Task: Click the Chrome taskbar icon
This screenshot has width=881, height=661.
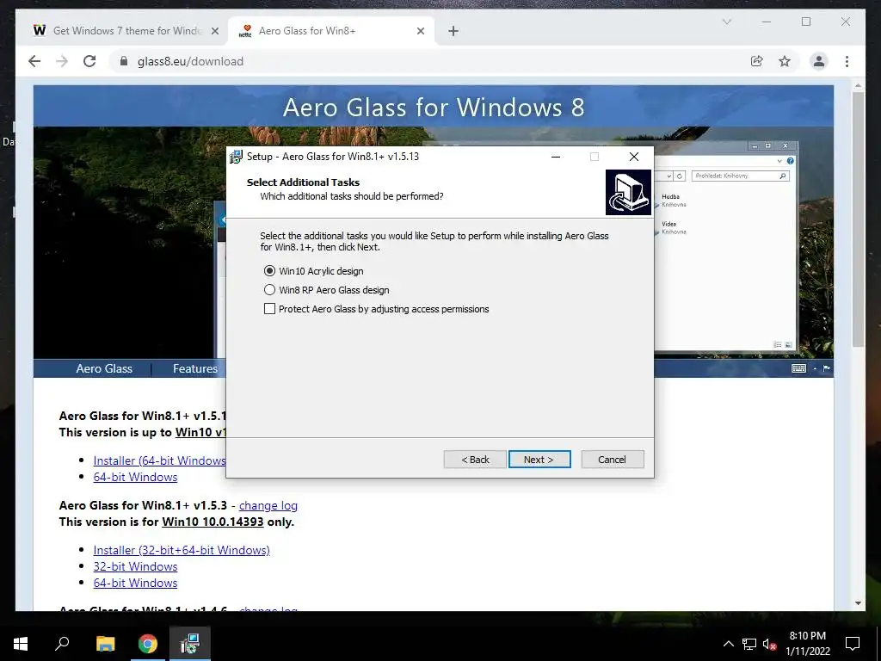Action: tap(147, 644)
